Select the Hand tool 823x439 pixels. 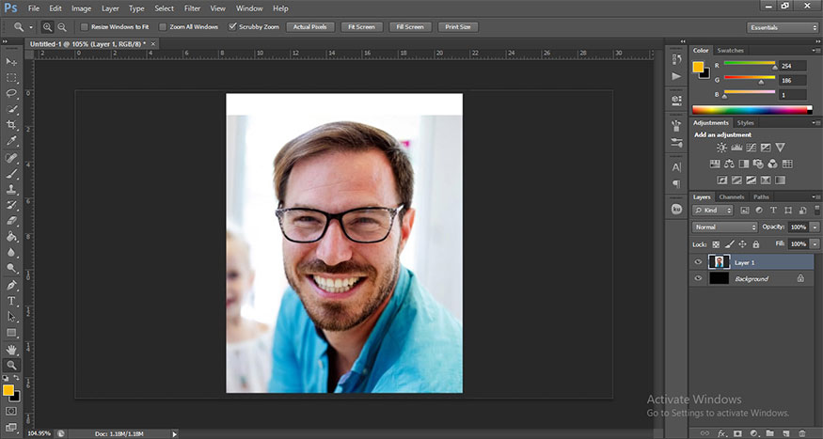[11, 350]
